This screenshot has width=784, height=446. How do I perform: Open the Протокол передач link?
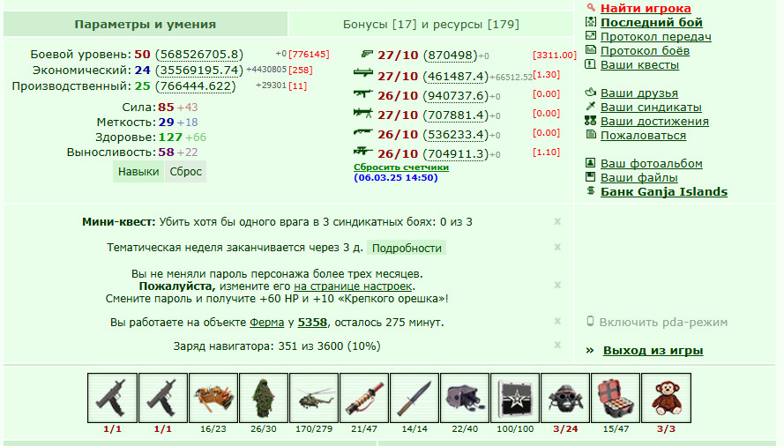point(656,36)
